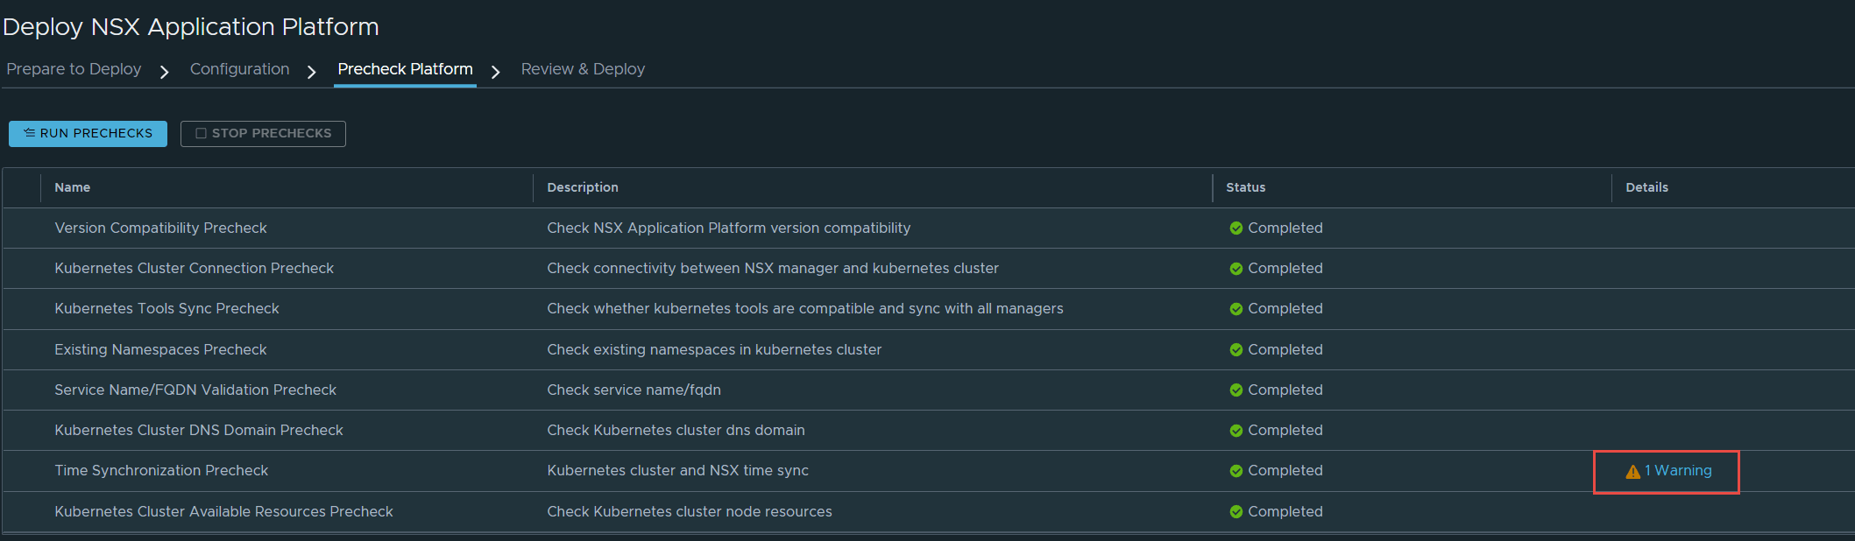Viewport: 1855px width, 541px height.
Task: Click green check icon for Available Resources Precheck
Action: click(x=1235, y=512)
